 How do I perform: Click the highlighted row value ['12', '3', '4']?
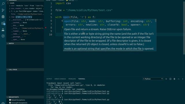24,17
